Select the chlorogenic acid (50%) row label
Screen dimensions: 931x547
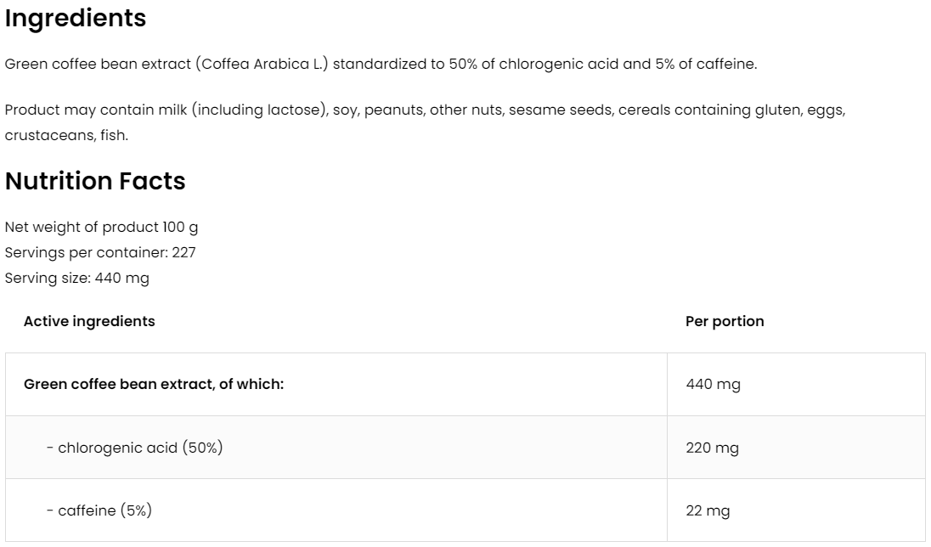pos(134,448)
